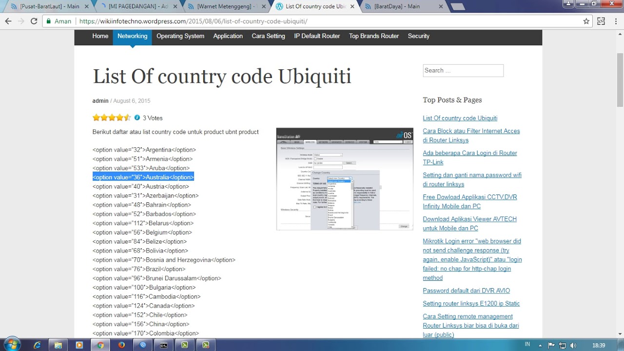Image resolution: width=624 pixels, height=351 pixels.
Task: Open the IP Default Router menu item
Action: click(317, 36)
